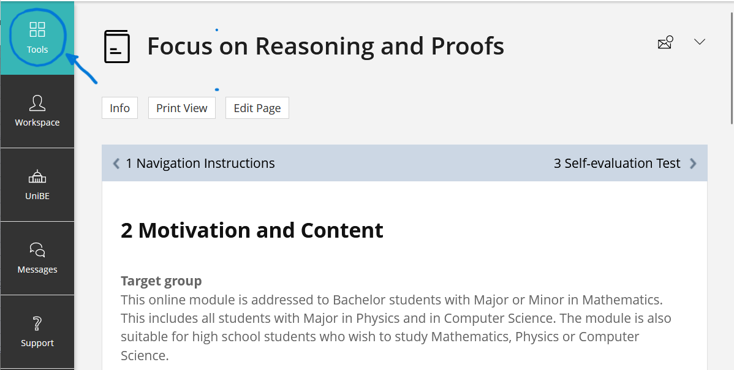Go to next page with right chevron
The height and width of the screenshot is (370, 734).
[x=693, y=164]
